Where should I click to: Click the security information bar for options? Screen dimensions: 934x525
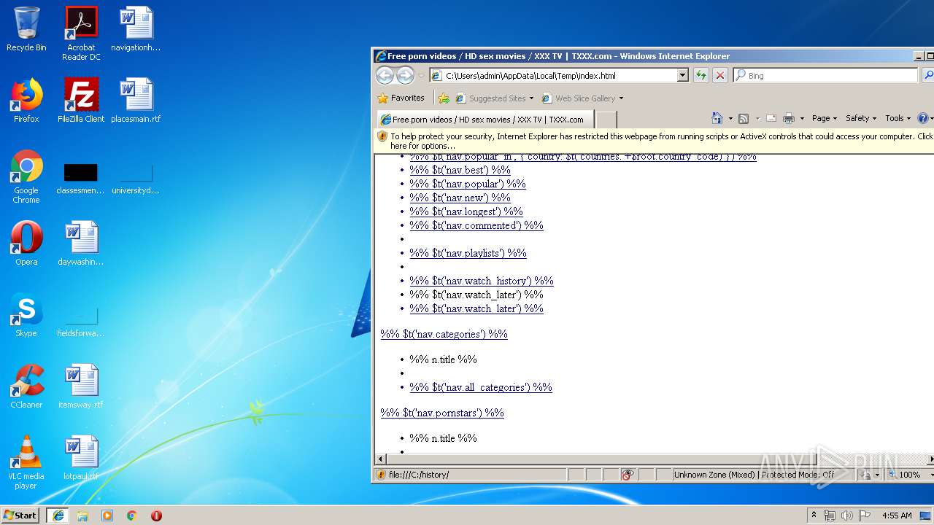654,141
